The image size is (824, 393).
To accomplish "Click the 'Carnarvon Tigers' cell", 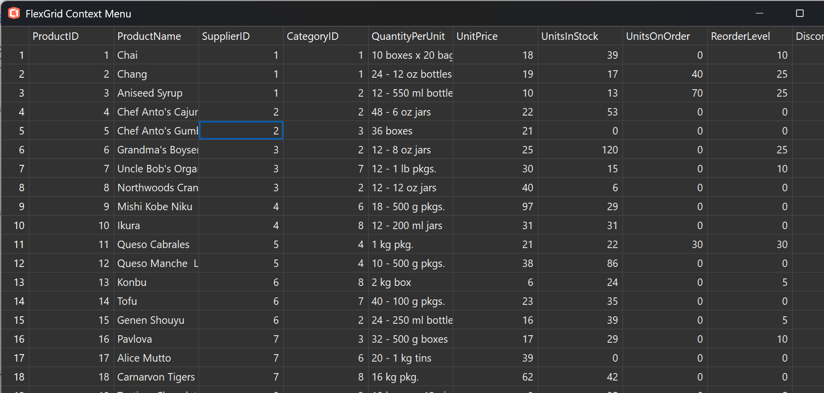I will coord(157,377).
